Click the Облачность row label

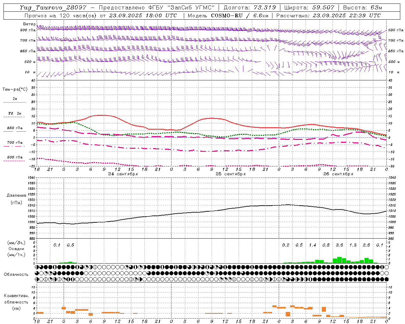(x=16, y=274)
